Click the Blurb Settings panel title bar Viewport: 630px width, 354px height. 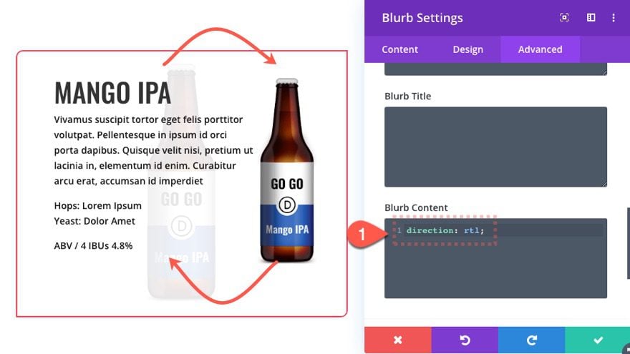pos(462,18)
